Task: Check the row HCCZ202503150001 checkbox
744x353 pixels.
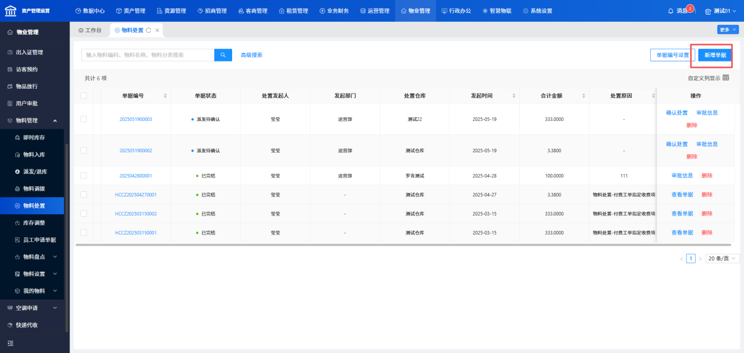Action: click(84, 233)
